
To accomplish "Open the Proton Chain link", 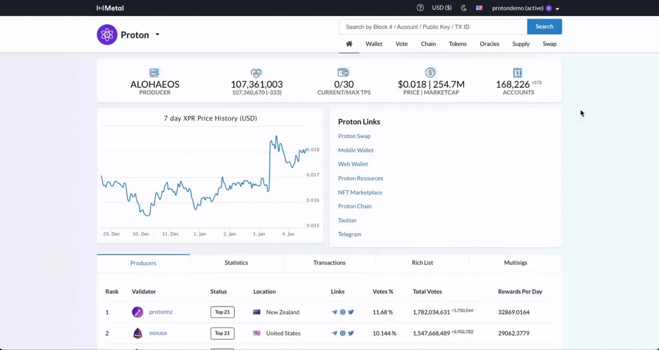I will (x=355, y=206).
